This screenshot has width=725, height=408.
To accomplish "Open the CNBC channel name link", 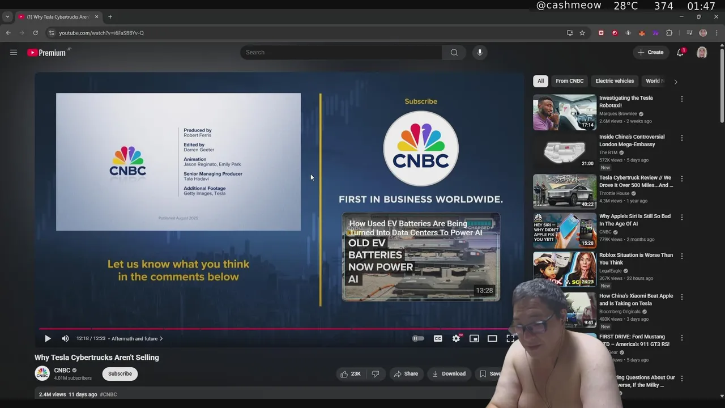I will click(62, 371).
